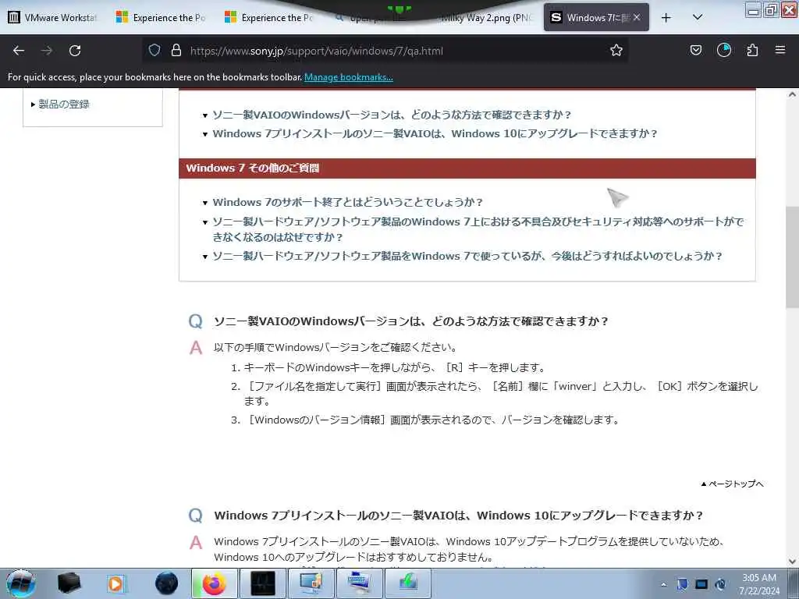Click the Q heading about VAIOのWindowsバージョン
This screenshot has height=599, width=799.
tap(410, 321)
